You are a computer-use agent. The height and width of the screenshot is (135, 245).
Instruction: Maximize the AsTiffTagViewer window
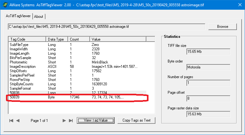tap(223, 4)
